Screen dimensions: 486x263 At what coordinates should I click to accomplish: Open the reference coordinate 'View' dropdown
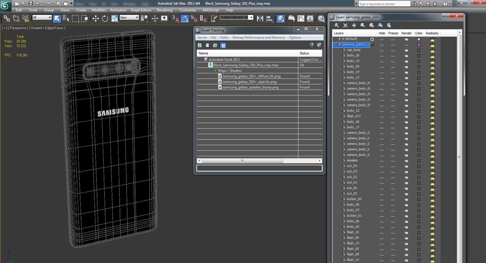click(129, 17)
